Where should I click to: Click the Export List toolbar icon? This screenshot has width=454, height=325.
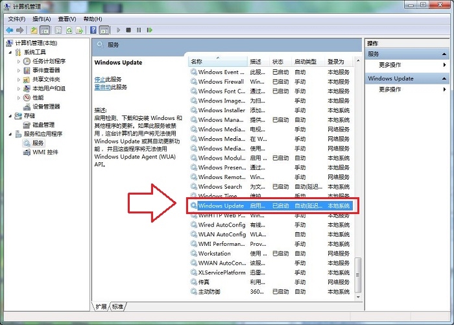click(80, 30)
